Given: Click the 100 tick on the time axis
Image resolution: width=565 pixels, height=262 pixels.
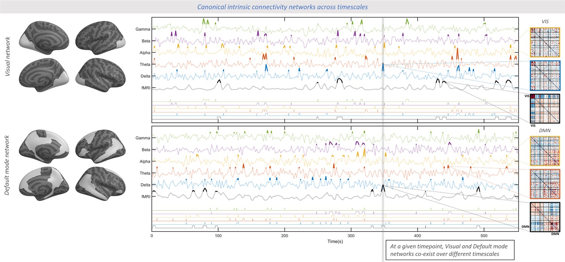Looking at the screenshot, I should tap(218, 236).
